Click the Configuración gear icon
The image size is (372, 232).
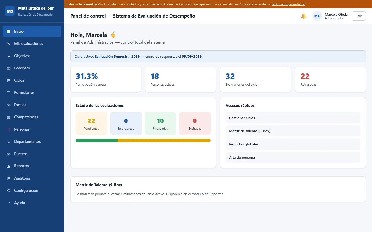[x=9, y=190]
